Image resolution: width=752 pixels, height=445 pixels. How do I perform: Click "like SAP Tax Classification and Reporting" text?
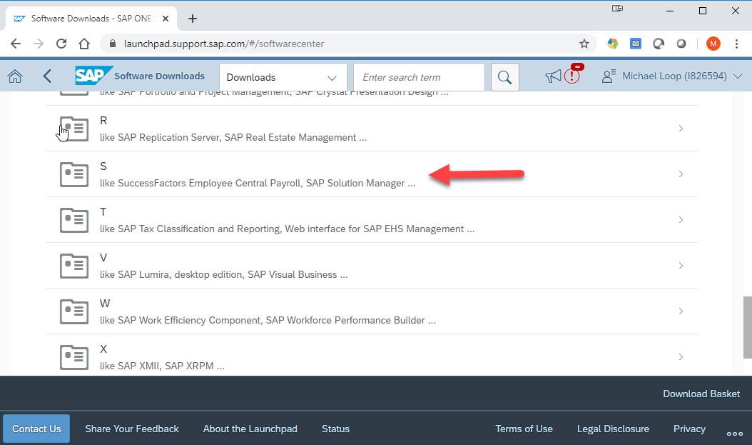287,229
